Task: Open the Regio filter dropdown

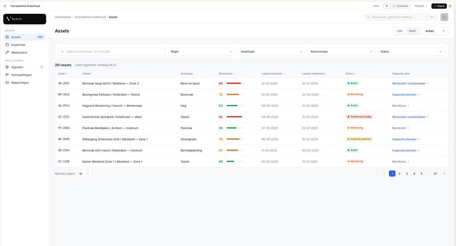Action: tap(202, 52)
